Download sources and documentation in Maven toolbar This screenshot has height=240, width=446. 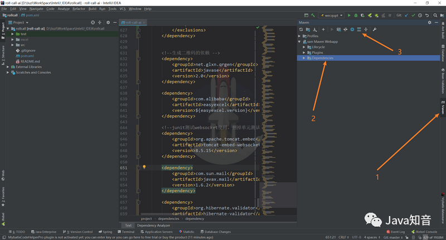(315, 30)
